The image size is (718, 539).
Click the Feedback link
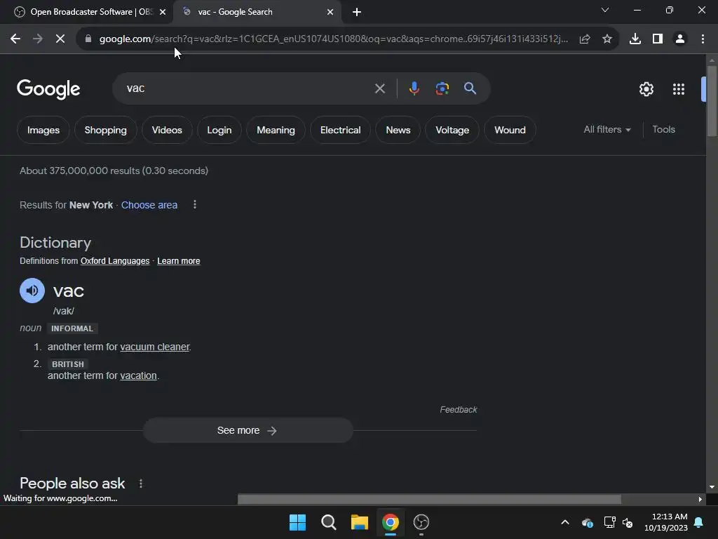(459, 410)
